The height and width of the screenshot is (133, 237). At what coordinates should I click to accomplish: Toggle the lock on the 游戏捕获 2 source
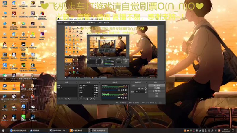tap(97, 85)
